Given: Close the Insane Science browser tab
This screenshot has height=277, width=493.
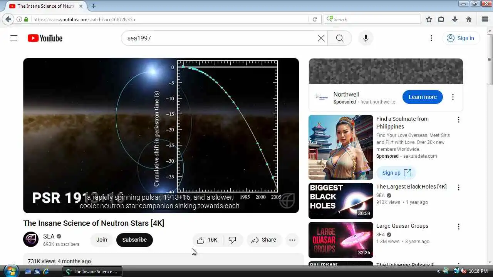Looking at the screenshot, I should (81, 6).
